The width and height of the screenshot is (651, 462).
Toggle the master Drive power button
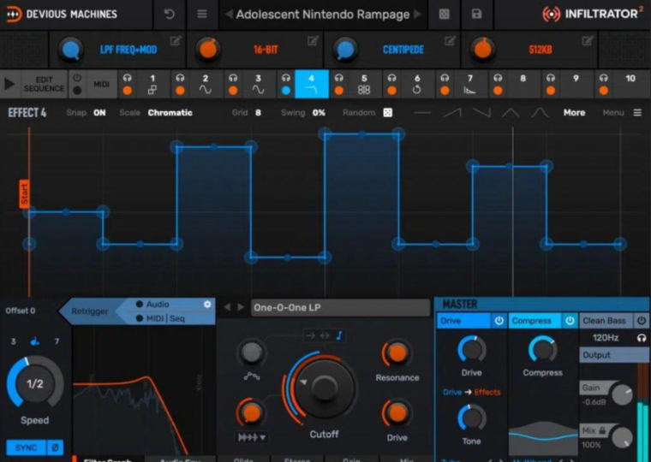[499, 321]
